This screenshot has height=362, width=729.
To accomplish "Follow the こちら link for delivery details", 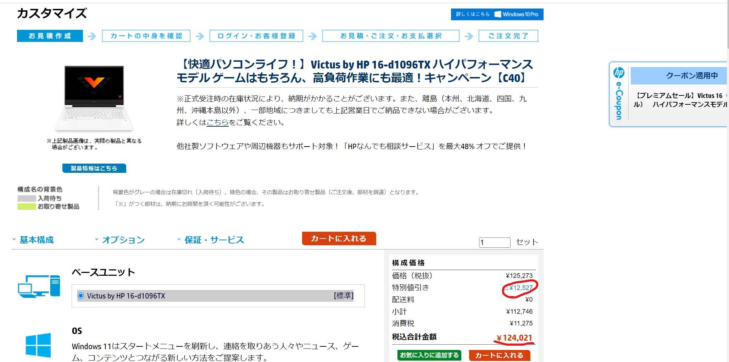I will 217,122.
